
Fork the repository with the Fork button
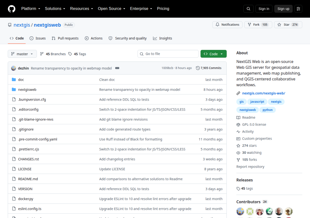(258, 25)
